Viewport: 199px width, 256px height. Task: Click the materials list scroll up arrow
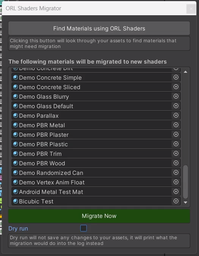click(x=185, y=72)
